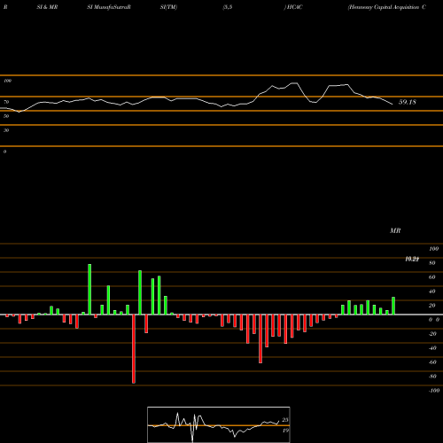
Task: Click the 10.22 value in MR panel
Action: point(412,259)
